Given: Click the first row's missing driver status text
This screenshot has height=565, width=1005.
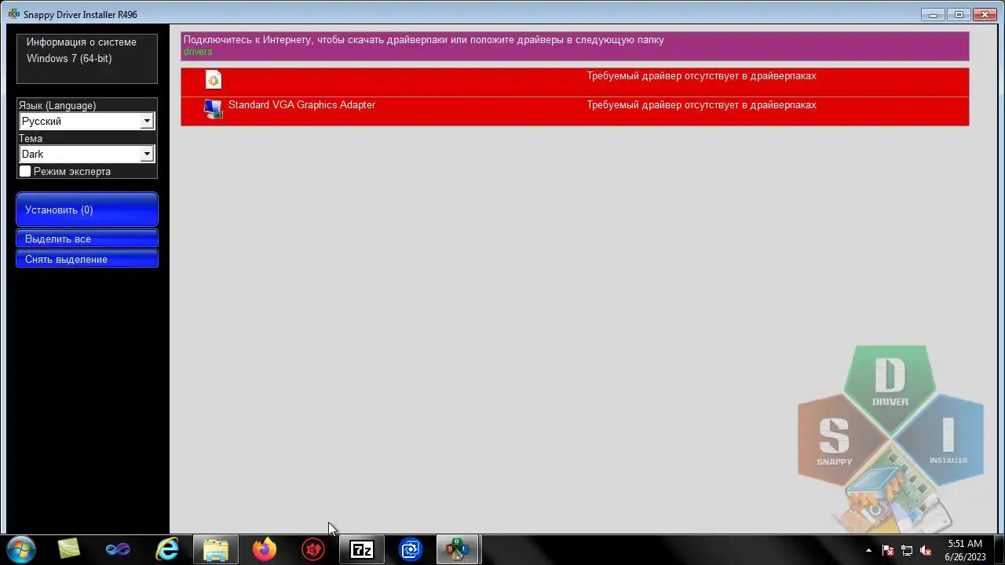Looking at the screenshot, I should [x=701, y=76].
